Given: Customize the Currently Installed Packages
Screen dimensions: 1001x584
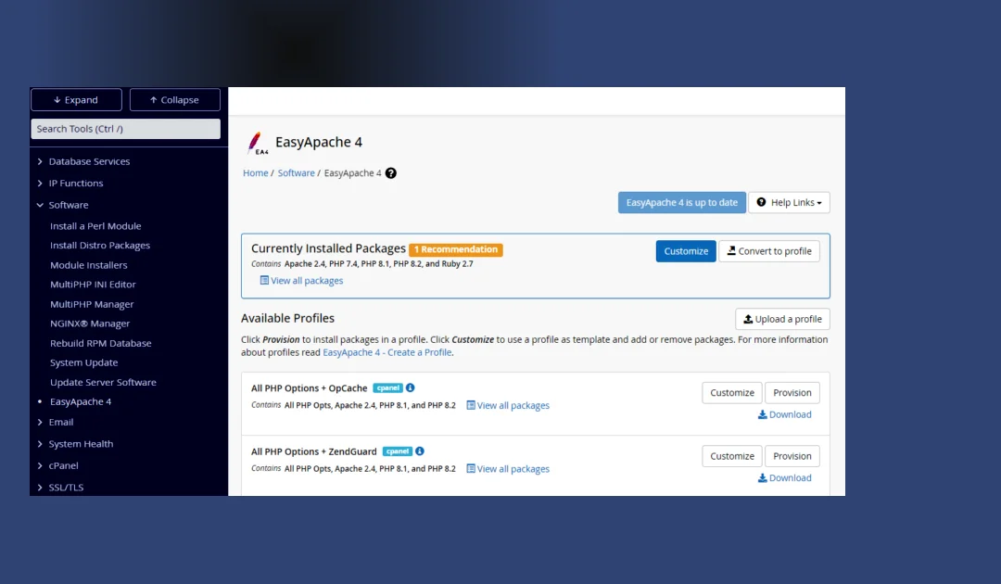Looking at the screenshot, I should 686,251.
